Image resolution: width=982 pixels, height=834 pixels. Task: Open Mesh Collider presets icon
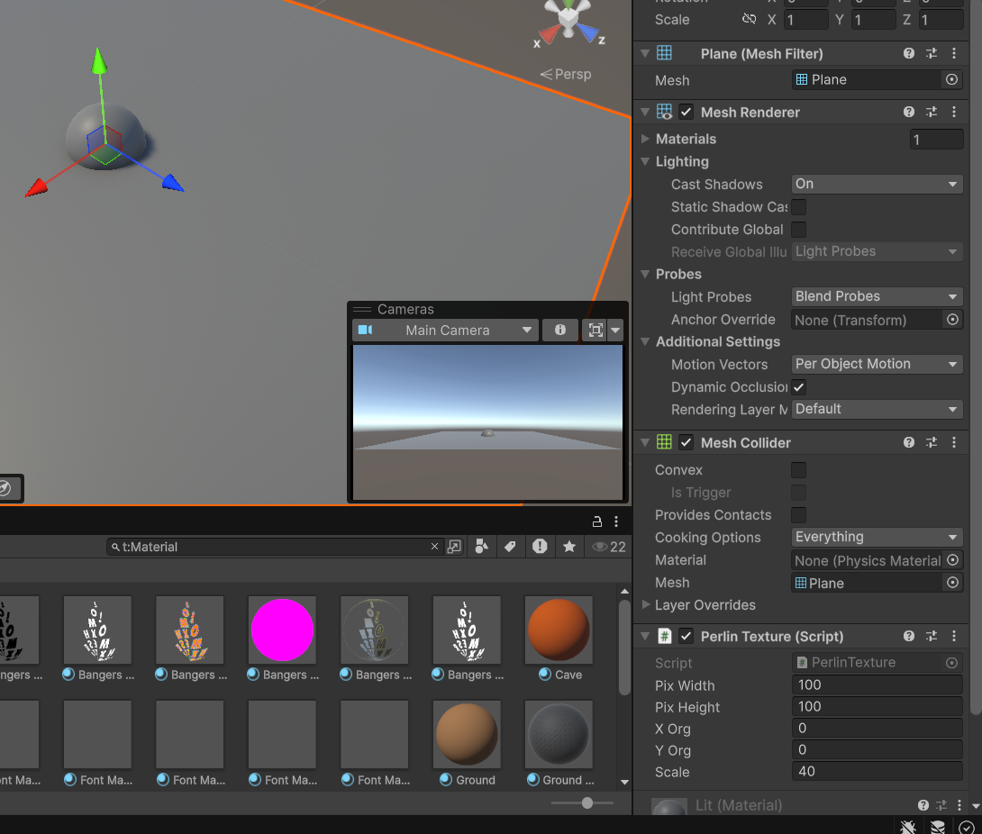pos(932,442)
